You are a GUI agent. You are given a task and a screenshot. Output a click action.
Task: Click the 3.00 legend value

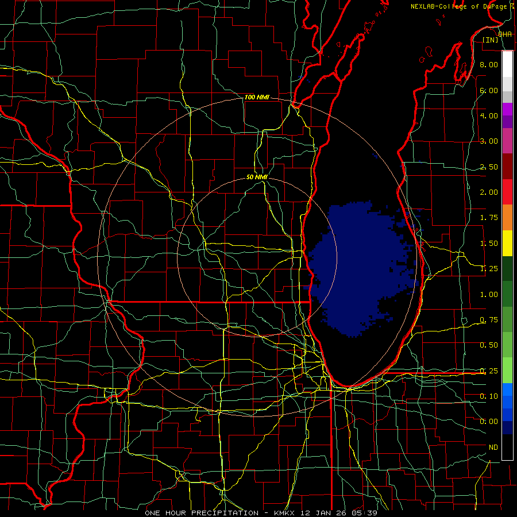point(489,141)
